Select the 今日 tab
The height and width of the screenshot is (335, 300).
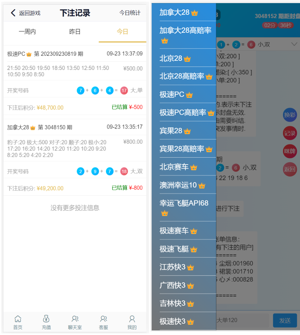pos(122,32)
